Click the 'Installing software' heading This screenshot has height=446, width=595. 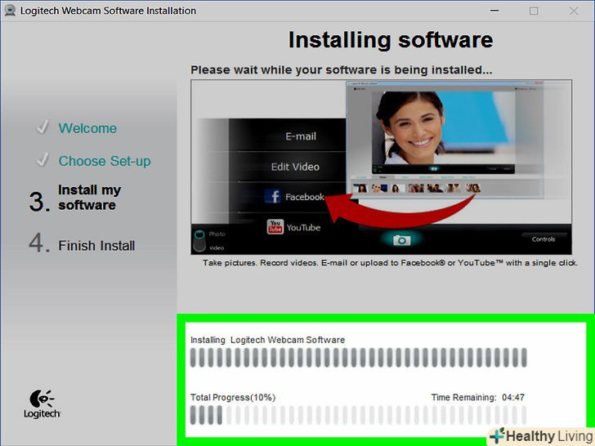pos(391,40)
